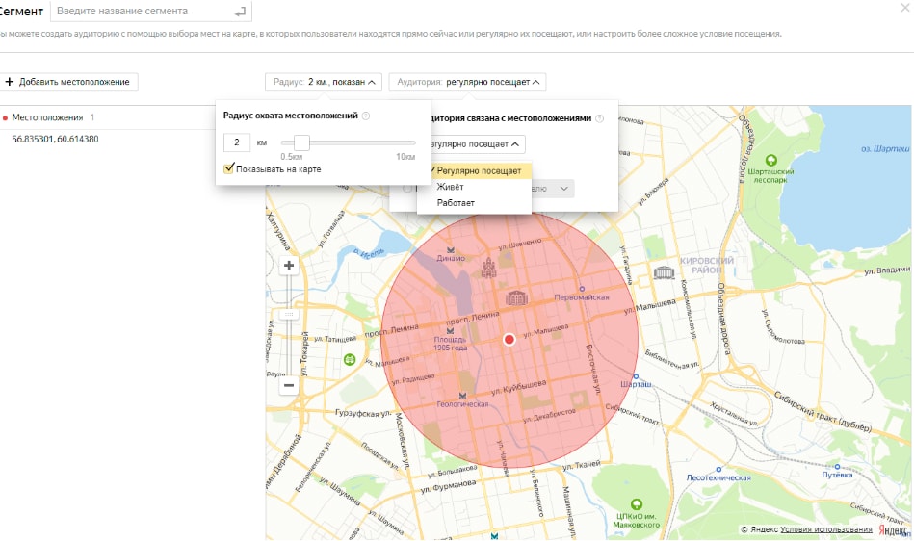Click the Геологическая metro station icon
914x541 pixels.
464,395
